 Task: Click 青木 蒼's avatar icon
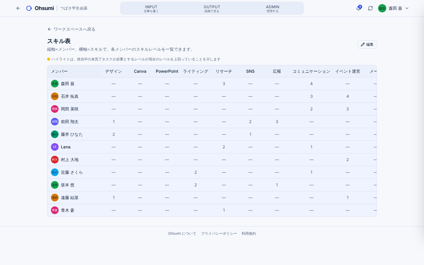tap(55, 210)
